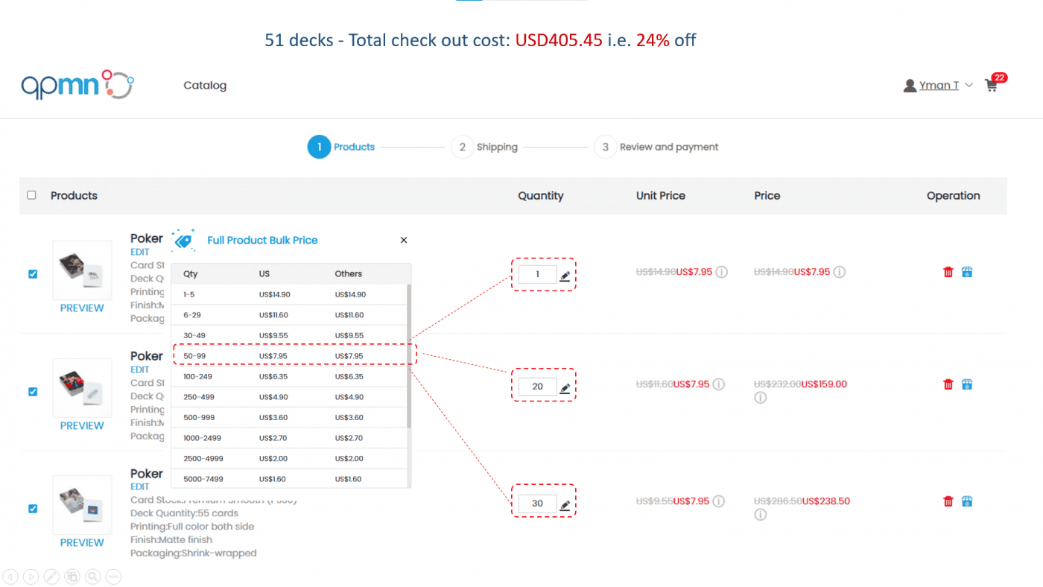Click the store icon for second product
Viewport: 1043px width, 587px height.
coord(966,384)
